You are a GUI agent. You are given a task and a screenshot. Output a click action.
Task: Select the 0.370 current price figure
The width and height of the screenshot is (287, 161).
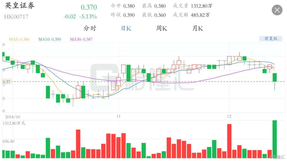coord(89,7)
